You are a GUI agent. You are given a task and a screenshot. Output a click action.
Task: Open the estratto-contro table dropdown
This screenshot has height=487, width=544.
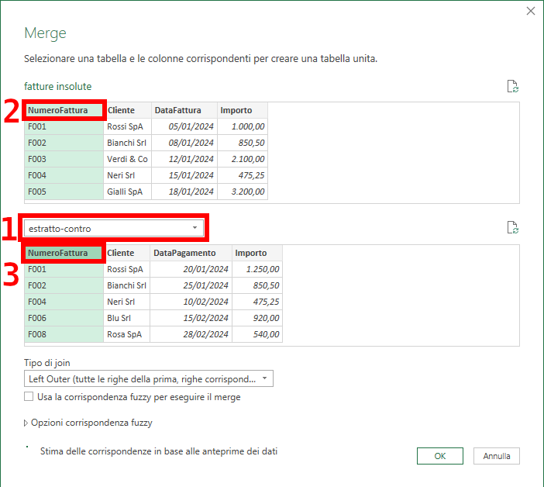[x=114, y=228]
